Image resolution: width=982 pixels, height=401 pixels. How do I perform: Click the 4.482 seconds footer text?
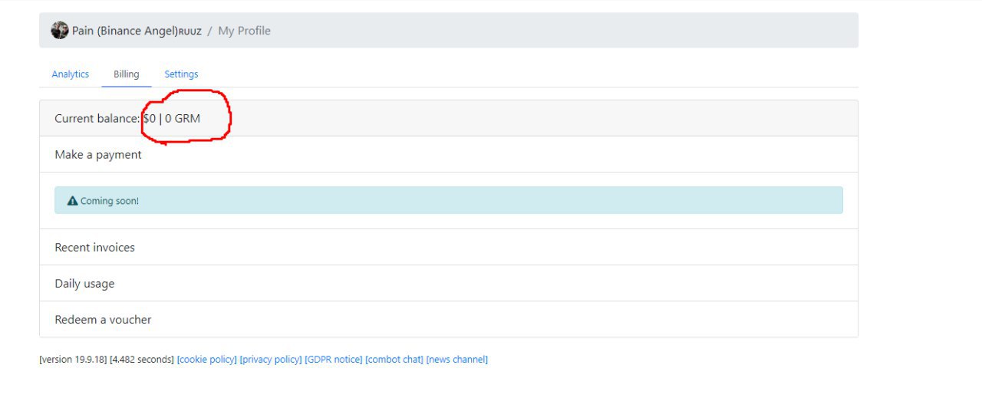coord(142,360)
